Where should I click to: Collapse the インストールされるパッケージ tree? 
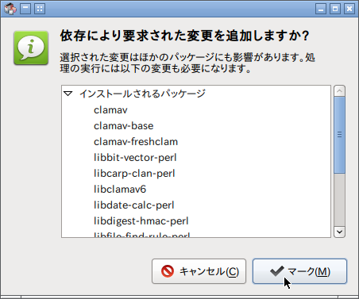tap(68, 94)
